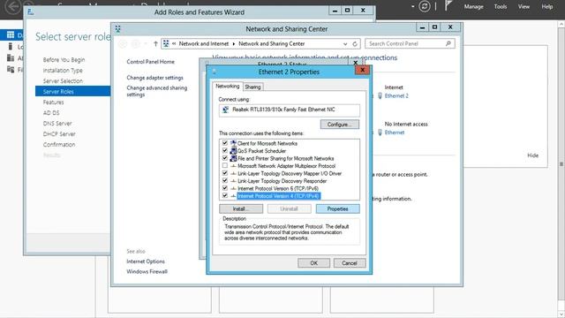
Task: Click the Ethernet 2 connection icon
Action: 380,96
